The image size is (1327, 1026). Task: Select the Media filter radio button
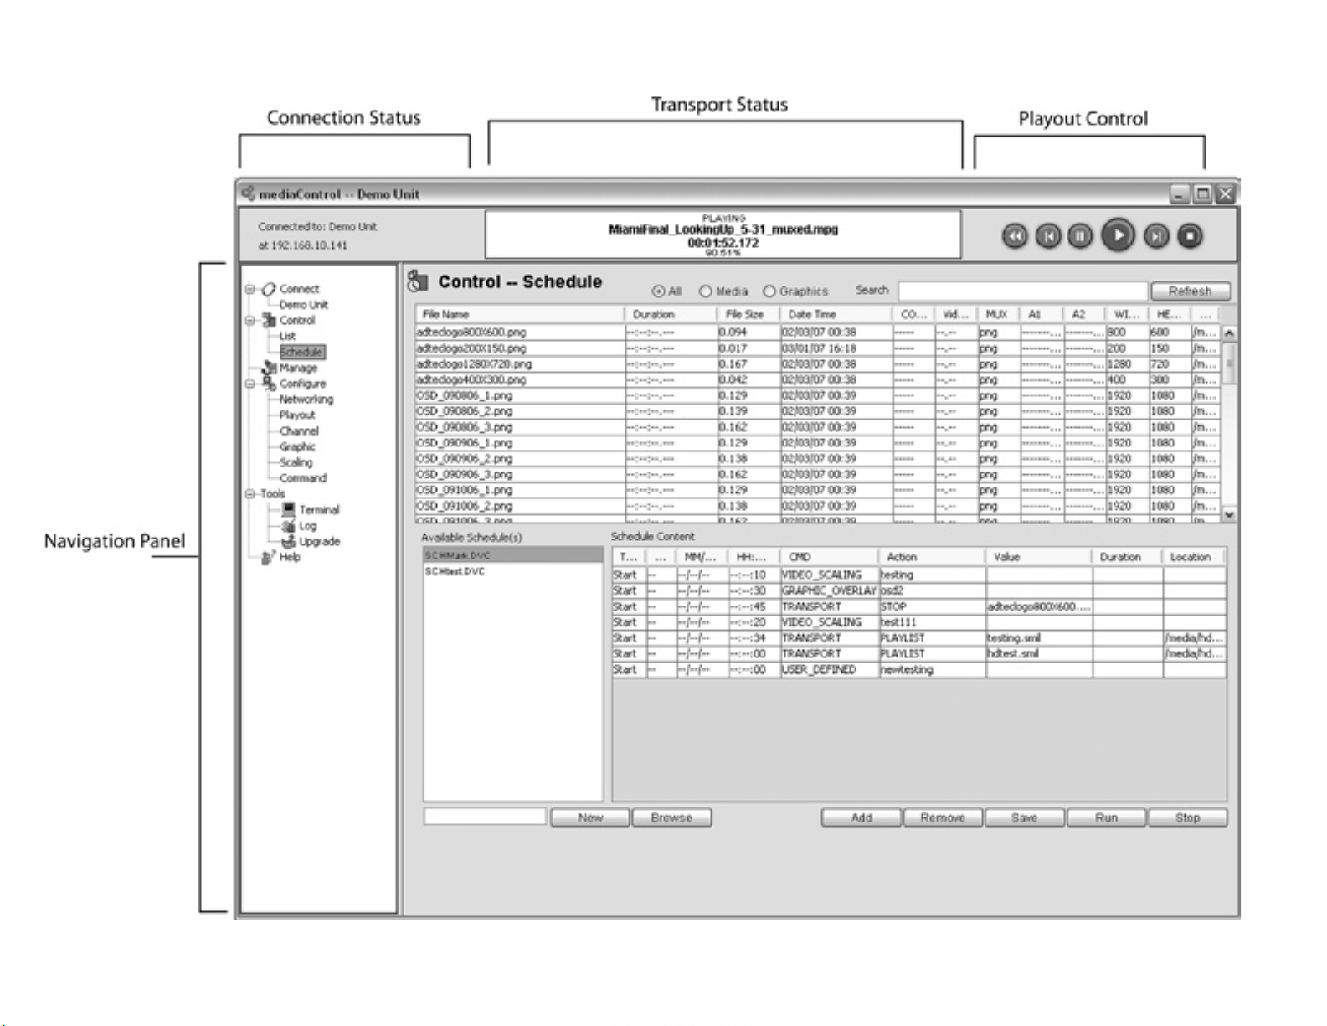705,291
